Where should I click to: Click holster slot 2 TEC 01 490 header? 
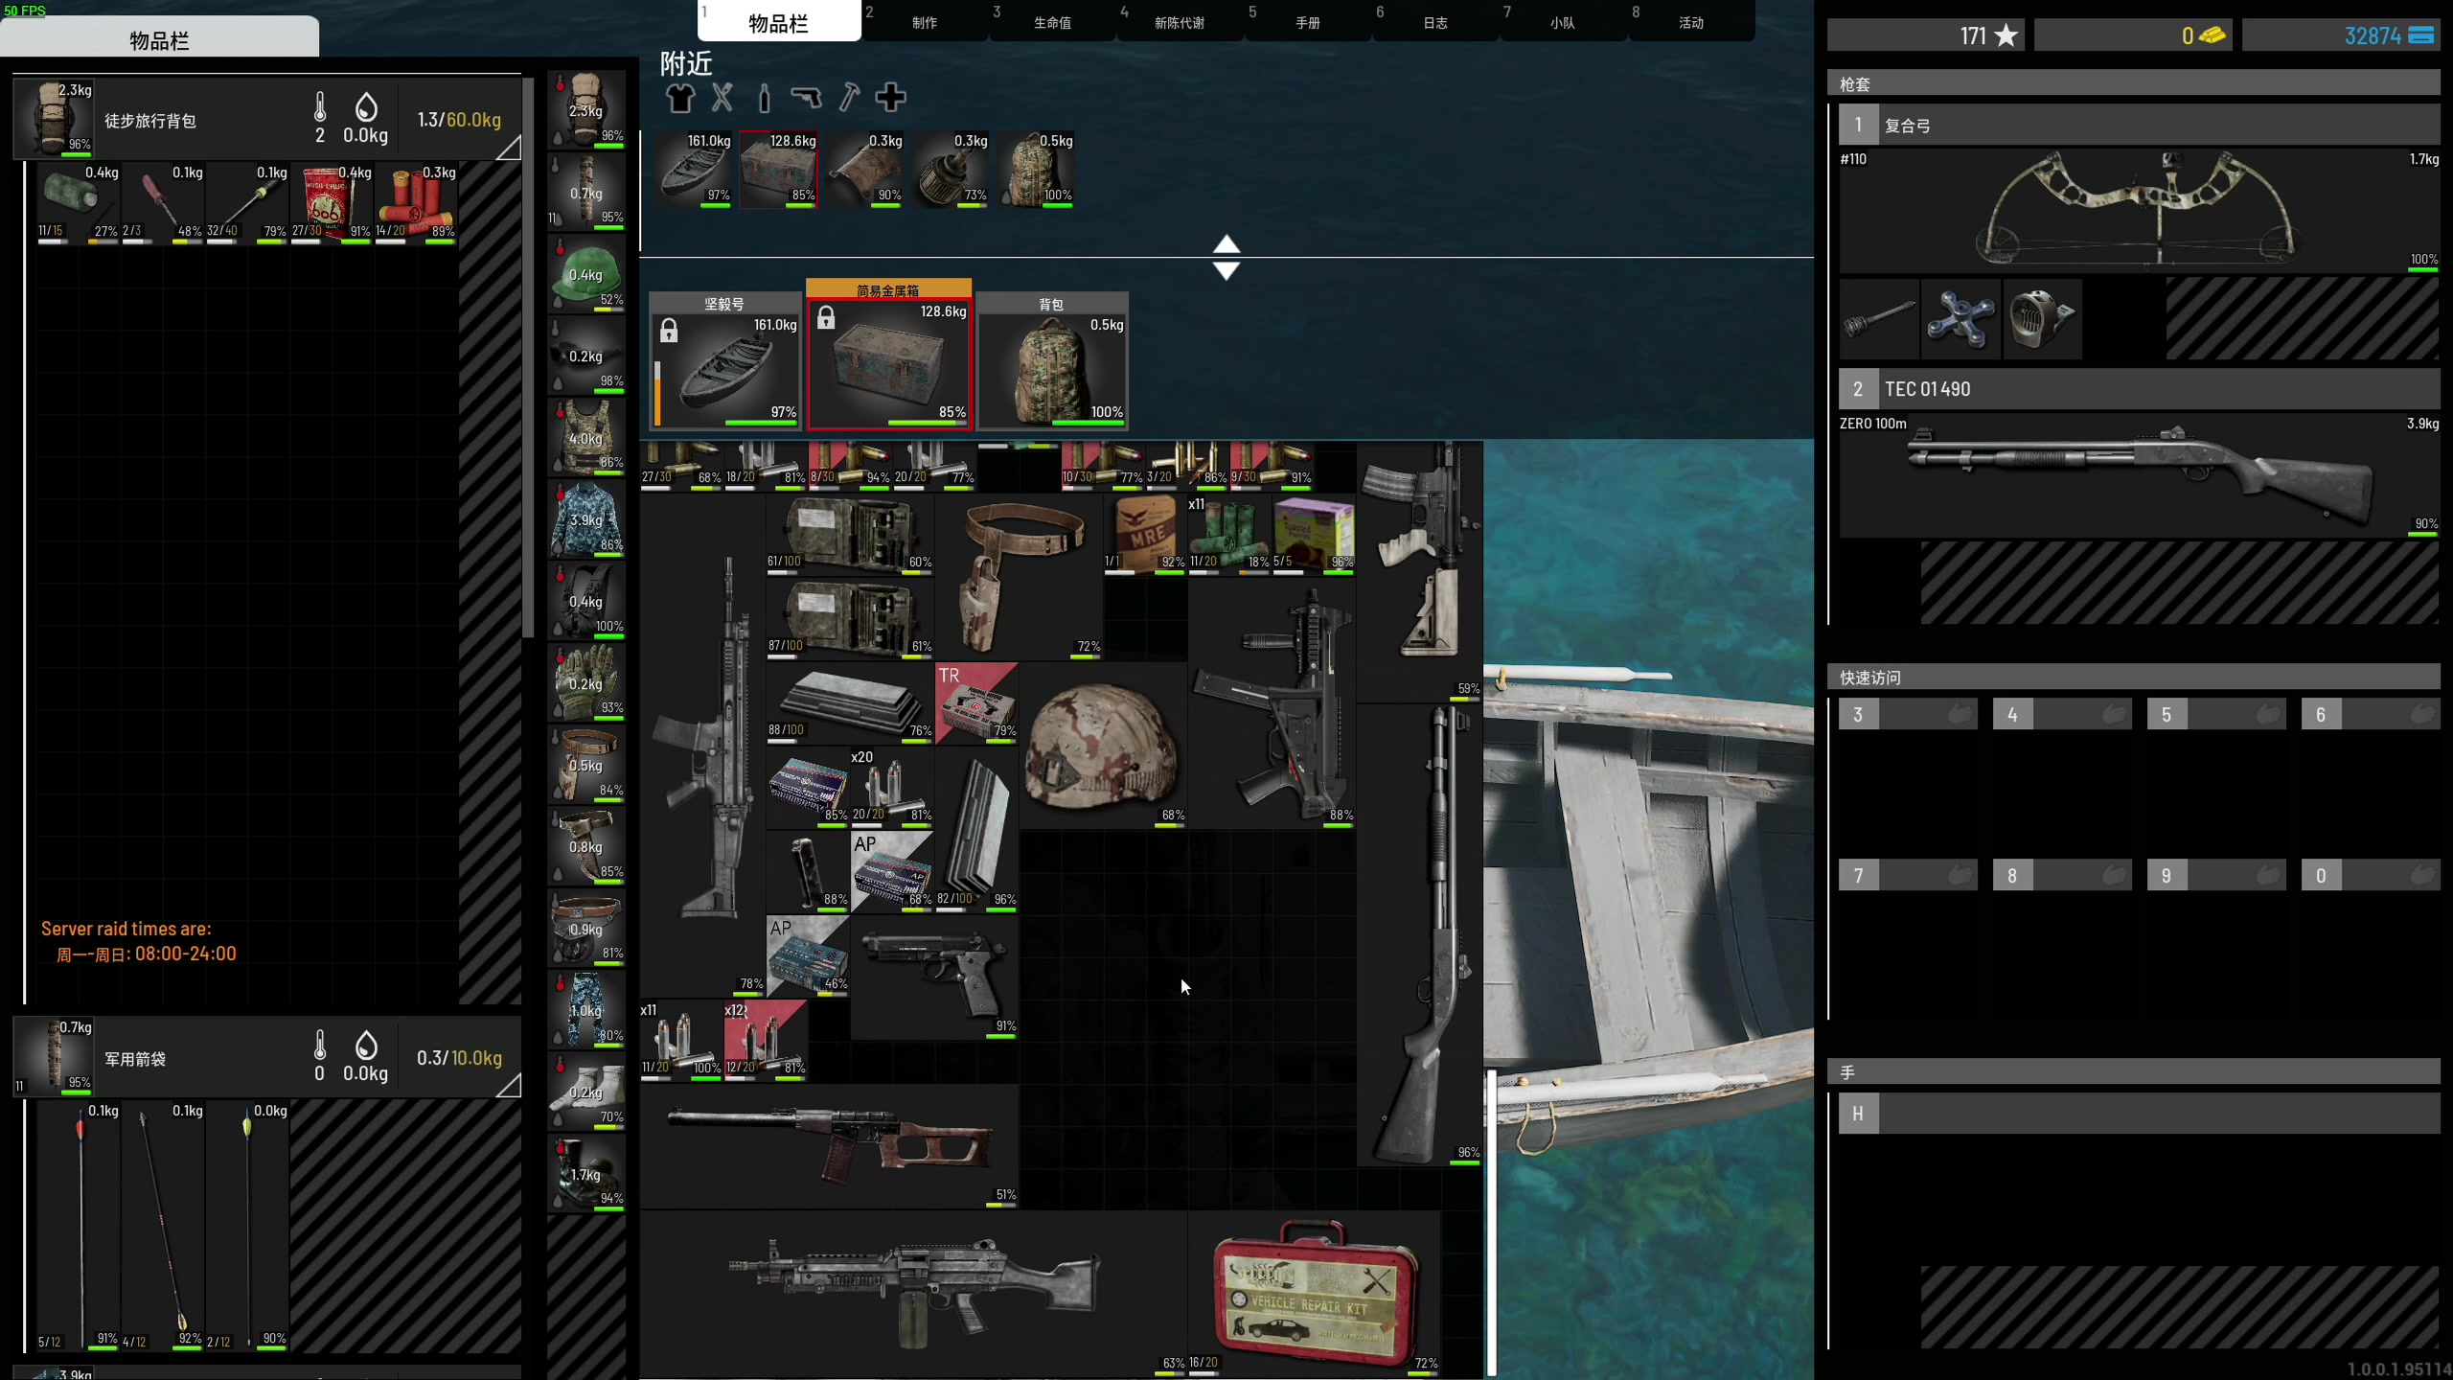pyautogui.click(x=2139, y=389)
